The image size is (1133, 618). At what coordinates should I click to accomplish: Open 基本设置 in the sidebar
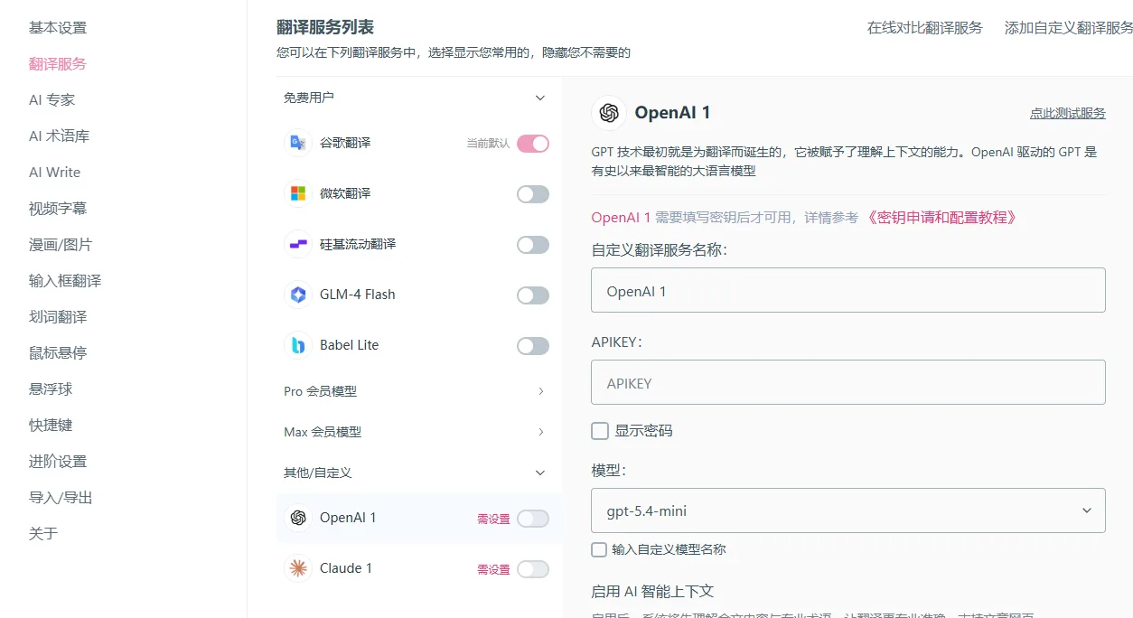point(58,28)
